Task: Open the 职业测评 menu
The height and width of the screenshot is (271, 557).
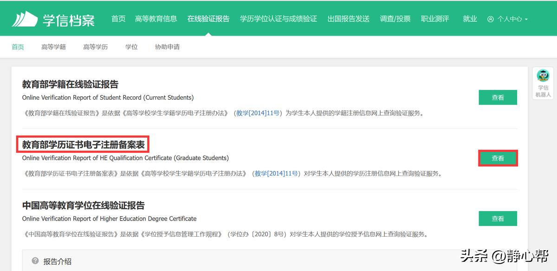Action: [x=435, y=19]
